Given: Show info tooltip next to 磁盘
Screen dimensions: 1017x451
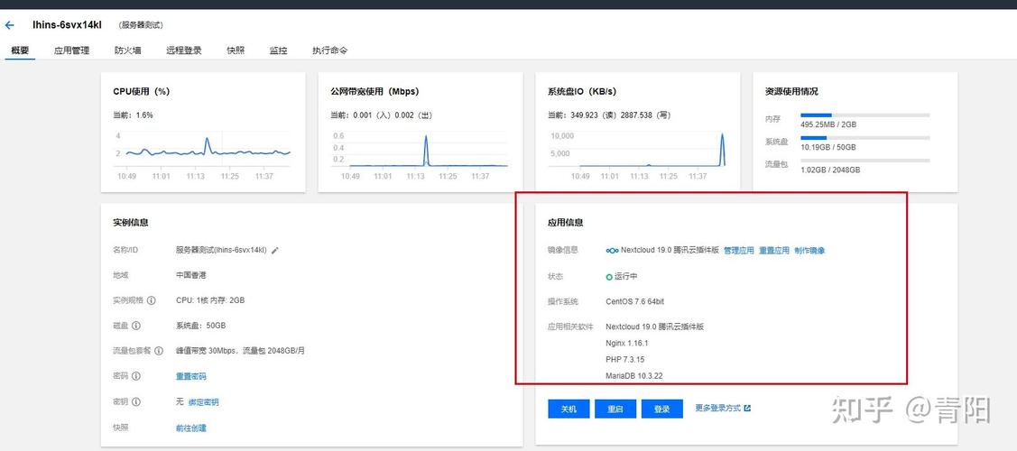Looking at the screenshot, I should coord(136,326).
